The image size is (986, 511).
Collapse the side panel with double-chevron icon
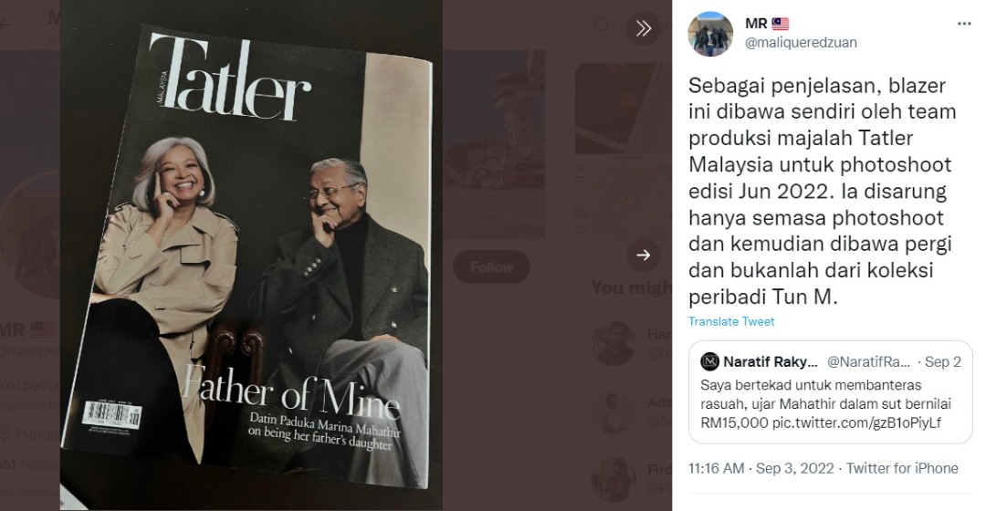click(643, 27)
